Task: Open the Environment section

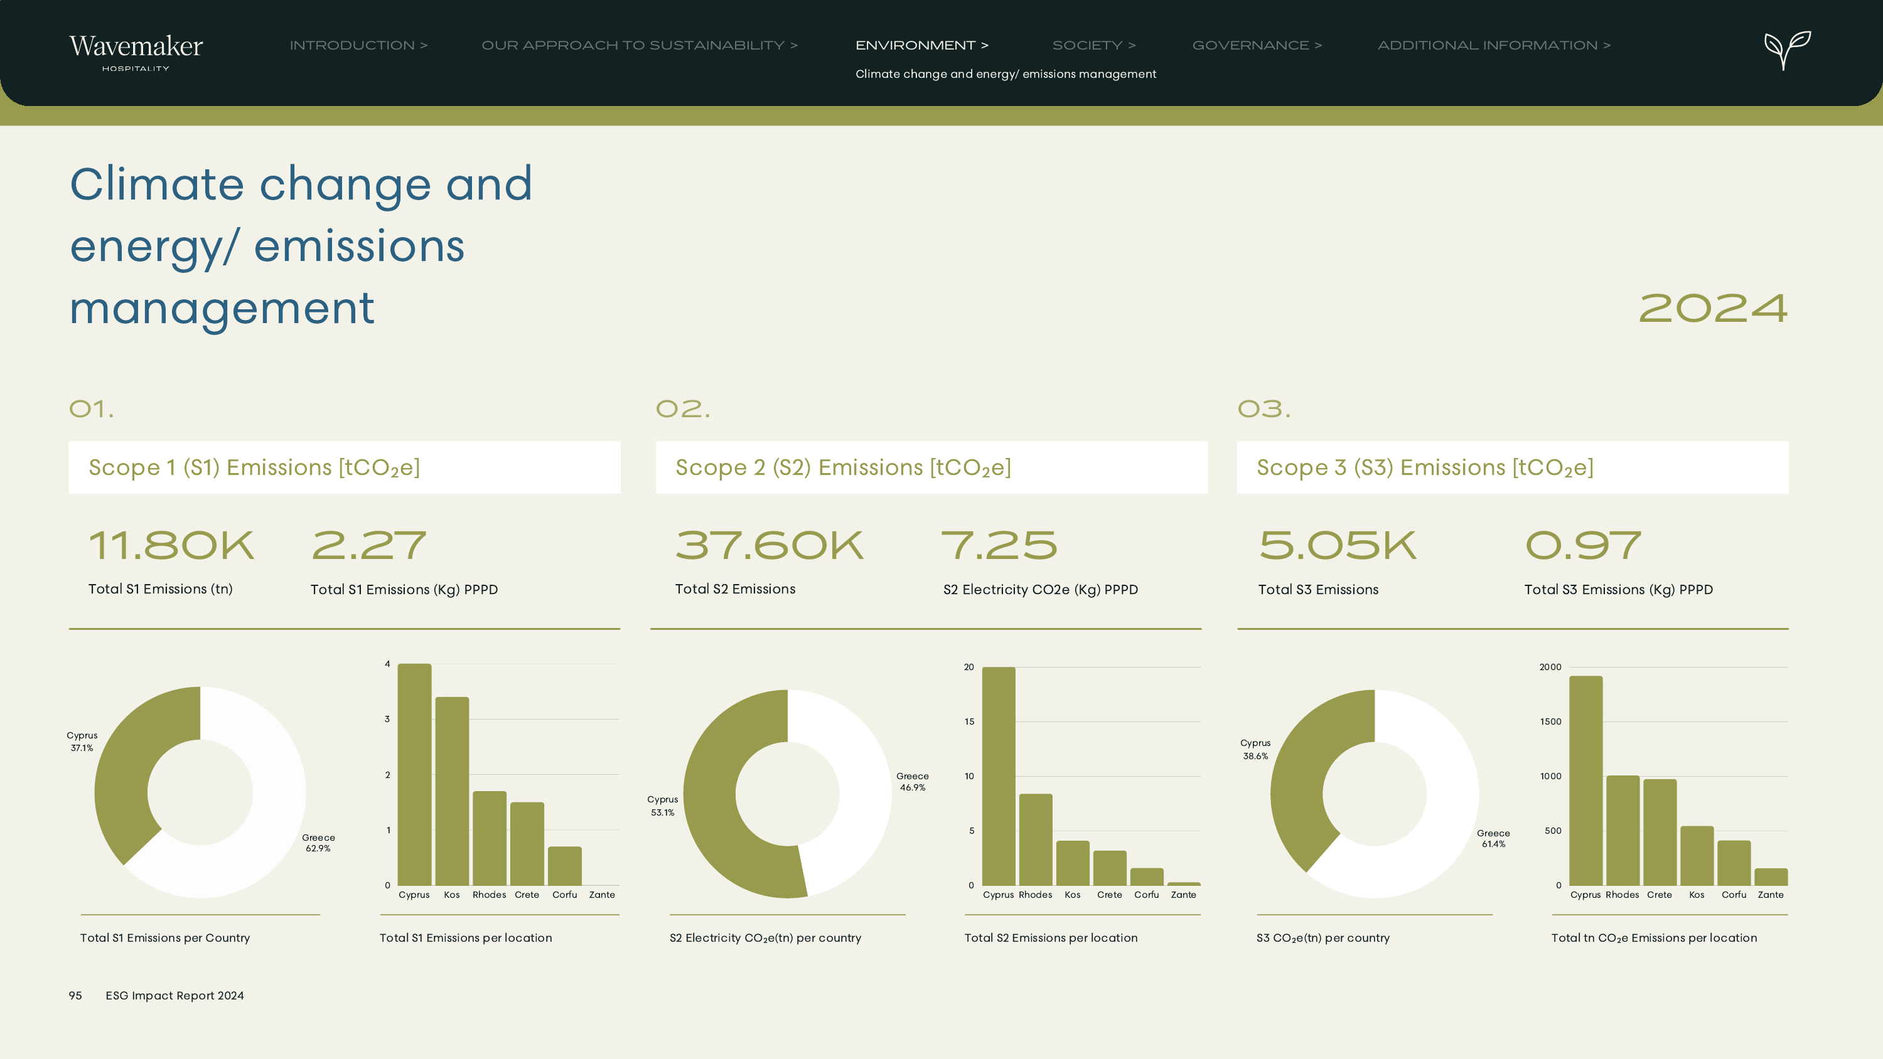Action: tap(922, 45)
